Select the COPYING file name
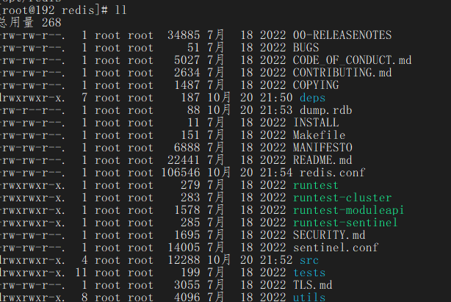 [316, 85]
